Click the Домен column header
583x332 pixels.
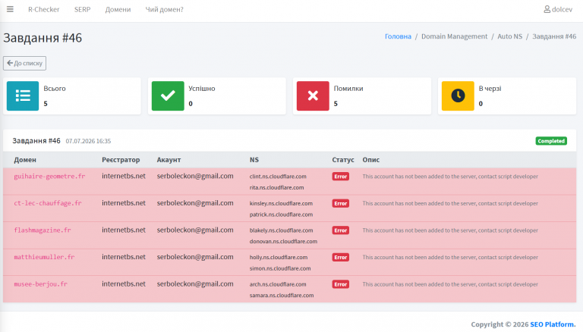click(x=25, y=160)
